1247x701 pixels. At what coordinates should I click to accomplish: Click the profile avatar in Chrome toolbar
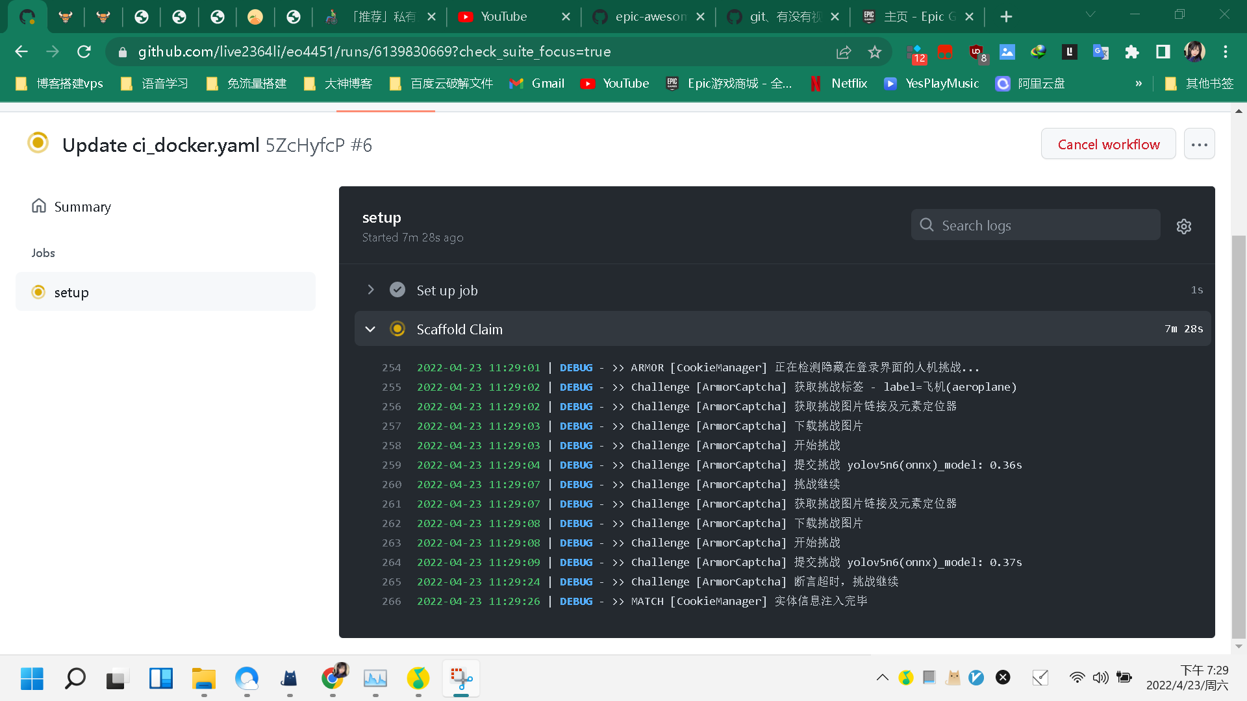(x=1195, y=52)
